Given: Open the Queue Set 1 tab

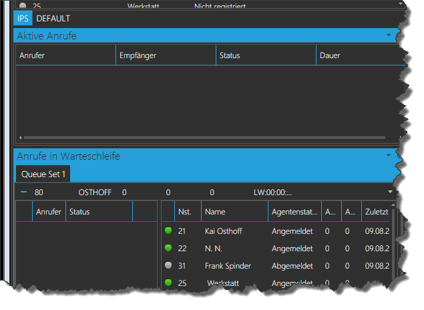Looking at the screenshot, I should point(43,174).
